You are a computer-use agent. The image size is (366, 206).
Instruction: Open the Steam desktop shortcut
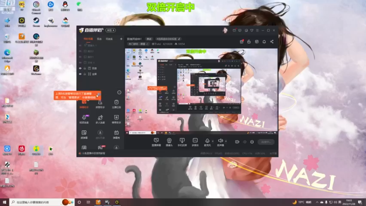pyautogui.click(x=36, y=22)
